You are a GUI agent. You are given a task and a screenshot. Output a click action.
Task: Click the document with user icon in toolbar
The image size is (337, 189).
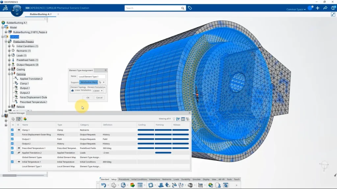218,185
